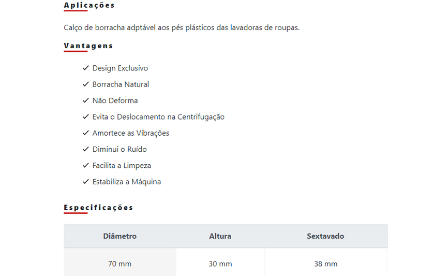Screen dimensions: 448x276
Task: Click the Especificações section heading
Action: coord(98,208)
